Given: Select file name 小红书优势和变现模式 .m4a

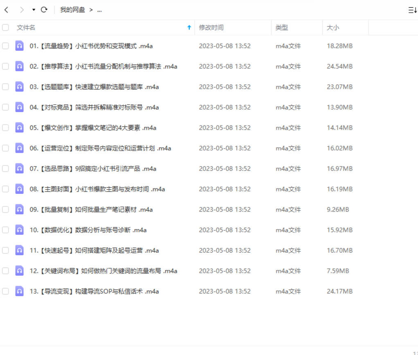Looking at the screenshot, I should click(114, 46).
